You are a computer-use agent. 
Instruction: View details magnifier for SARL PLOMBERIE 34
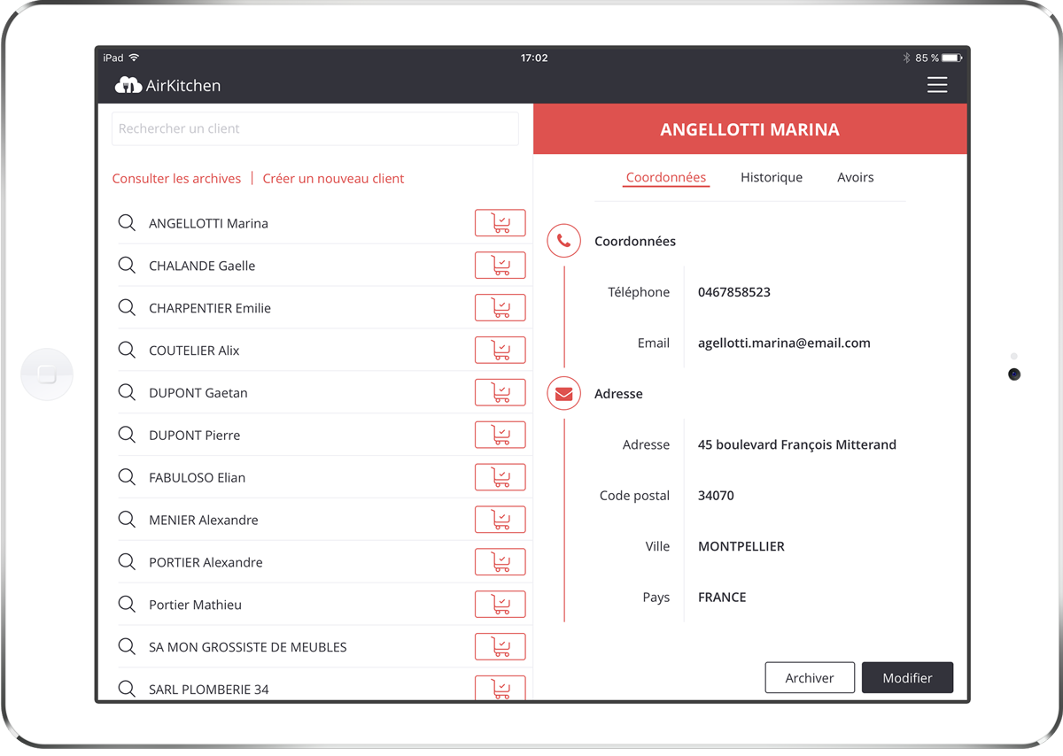click(x=127, y=689)
